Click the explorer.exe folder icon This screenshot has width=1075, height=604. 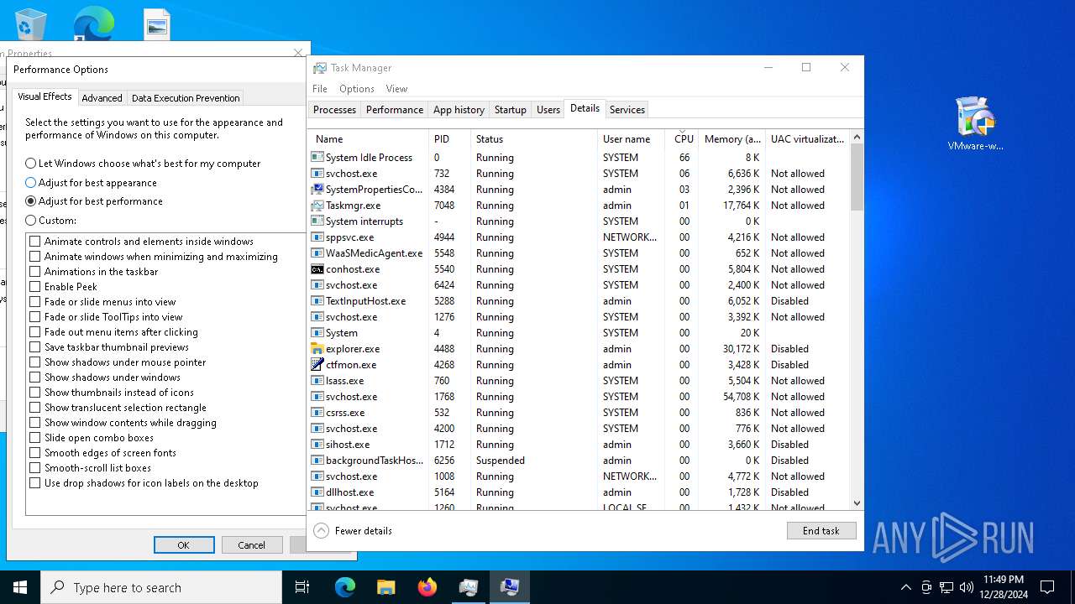(317, 349)
